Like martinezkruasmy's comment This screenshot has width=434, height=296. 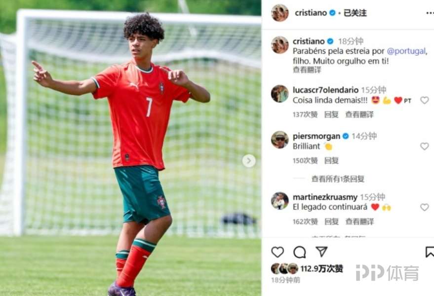click(x=424, y=207)
